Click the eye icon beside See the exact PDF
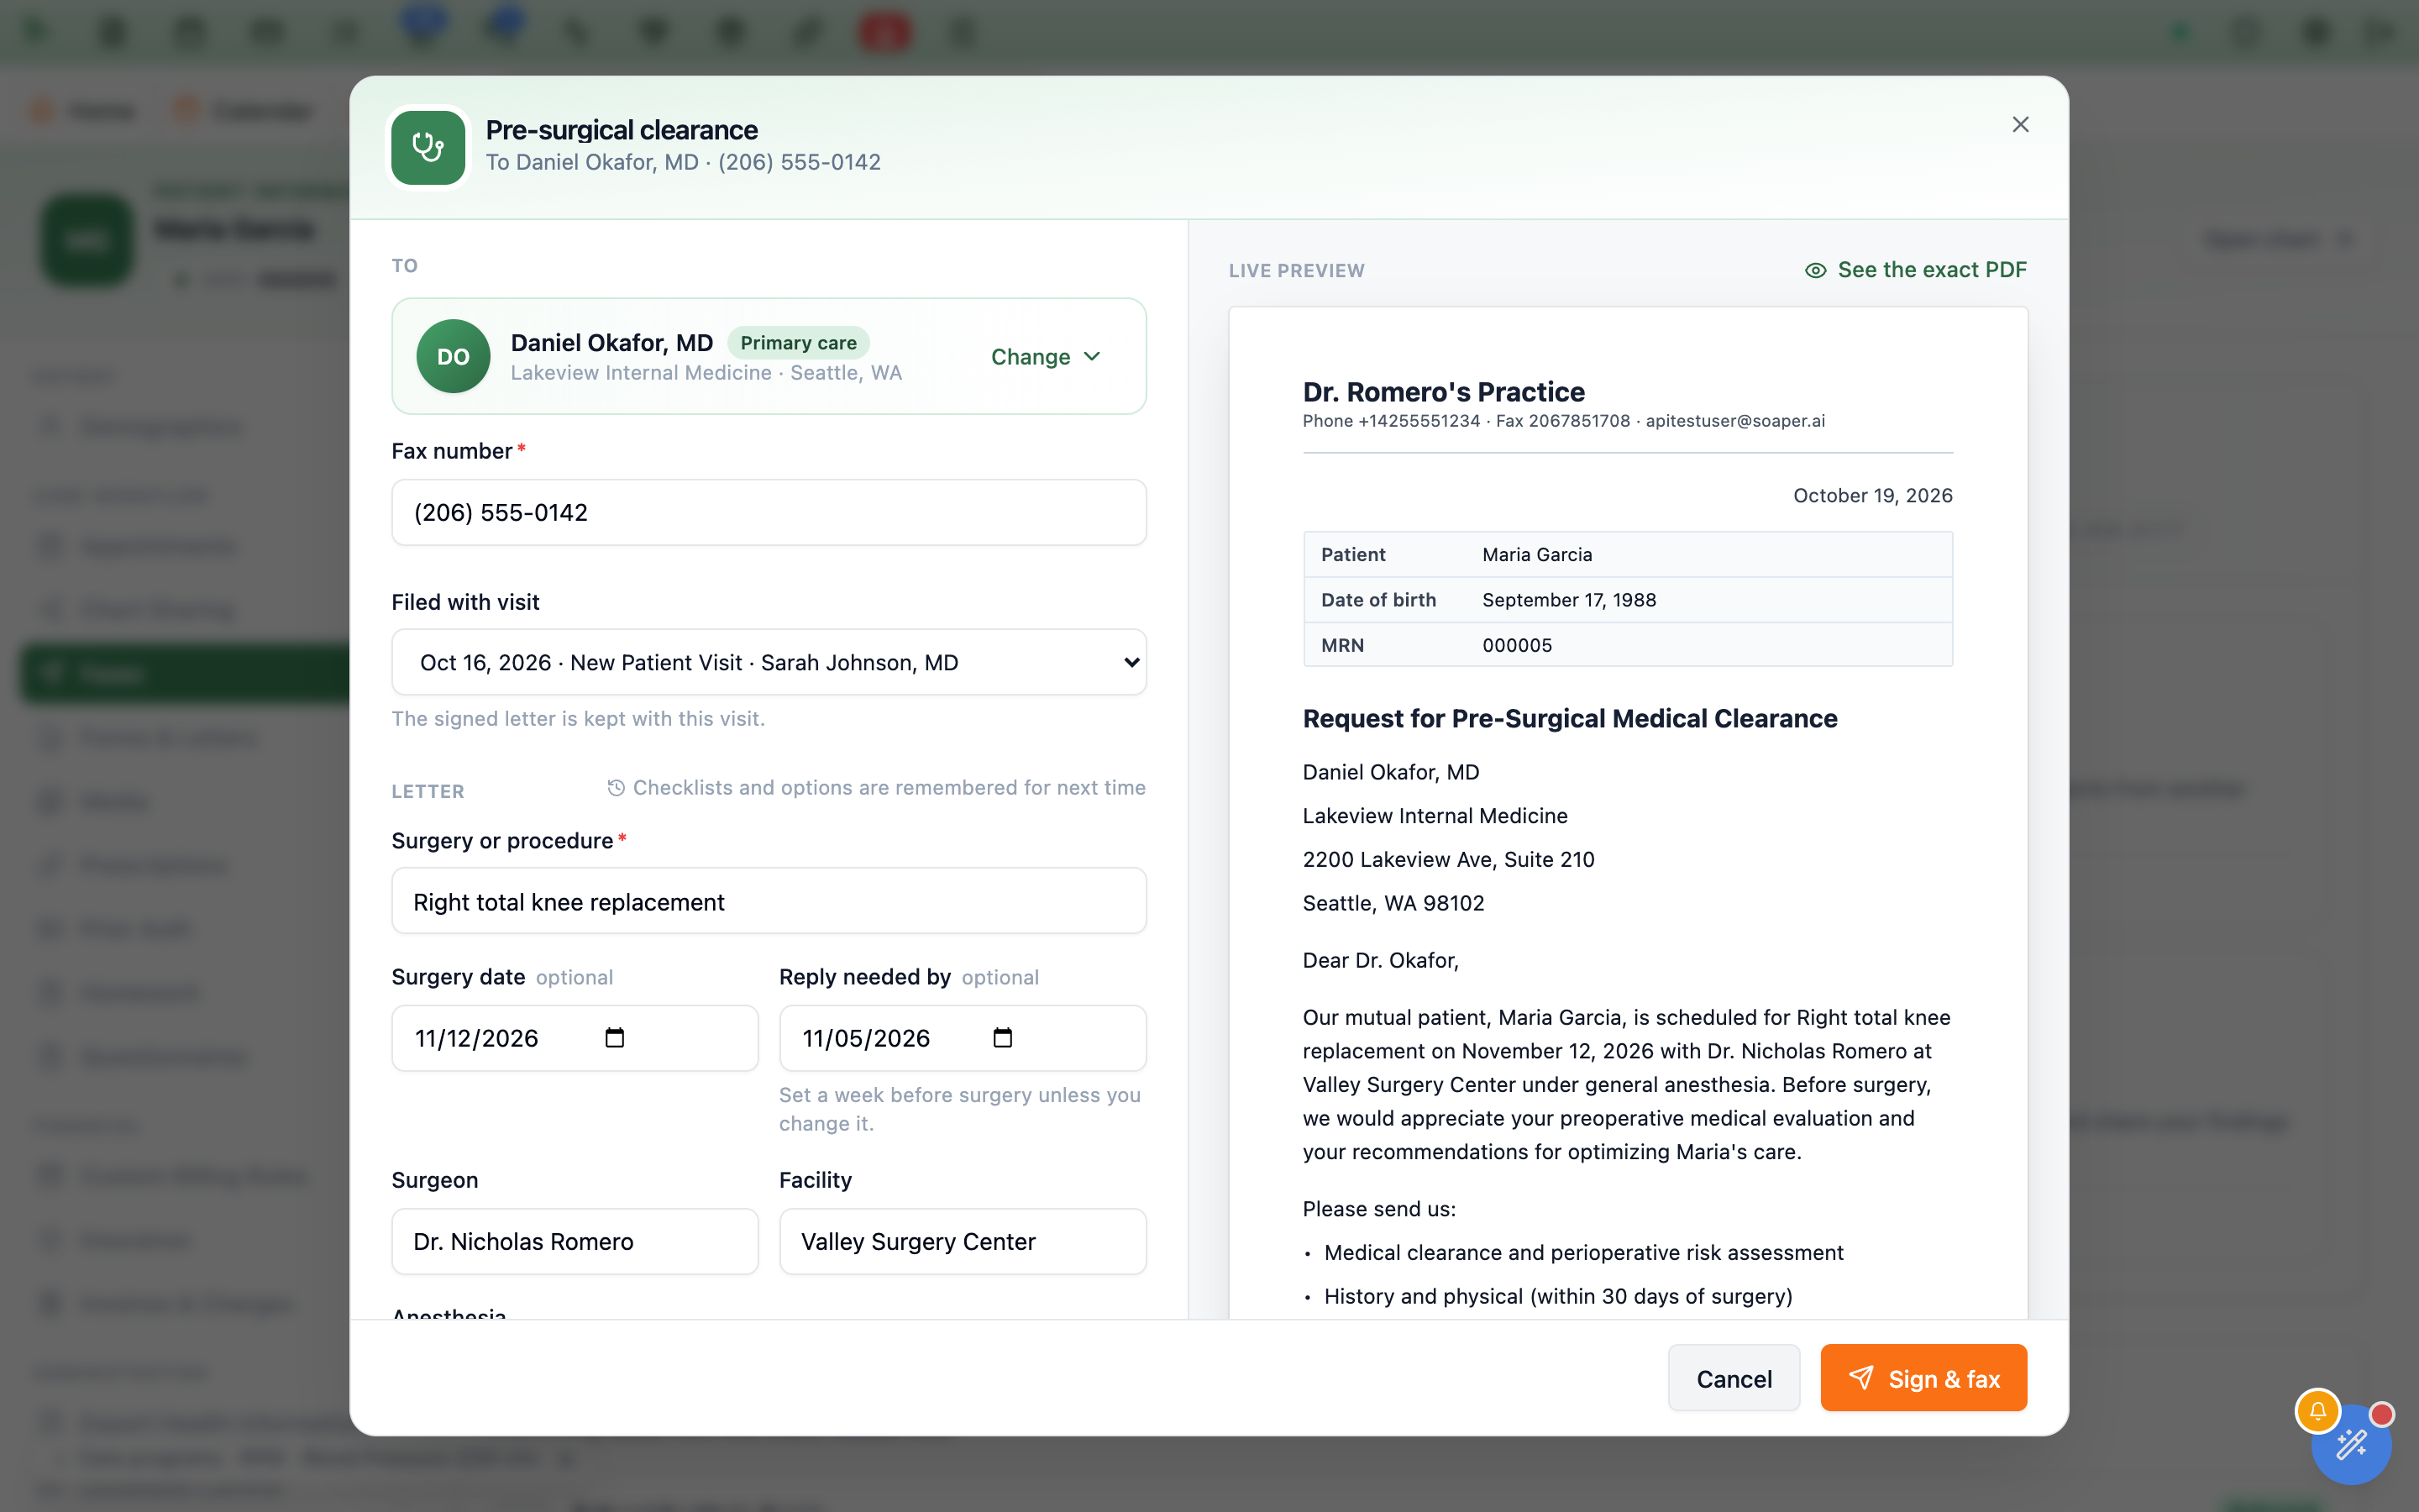2419x1512 pixels. (x=1815, y=270)
